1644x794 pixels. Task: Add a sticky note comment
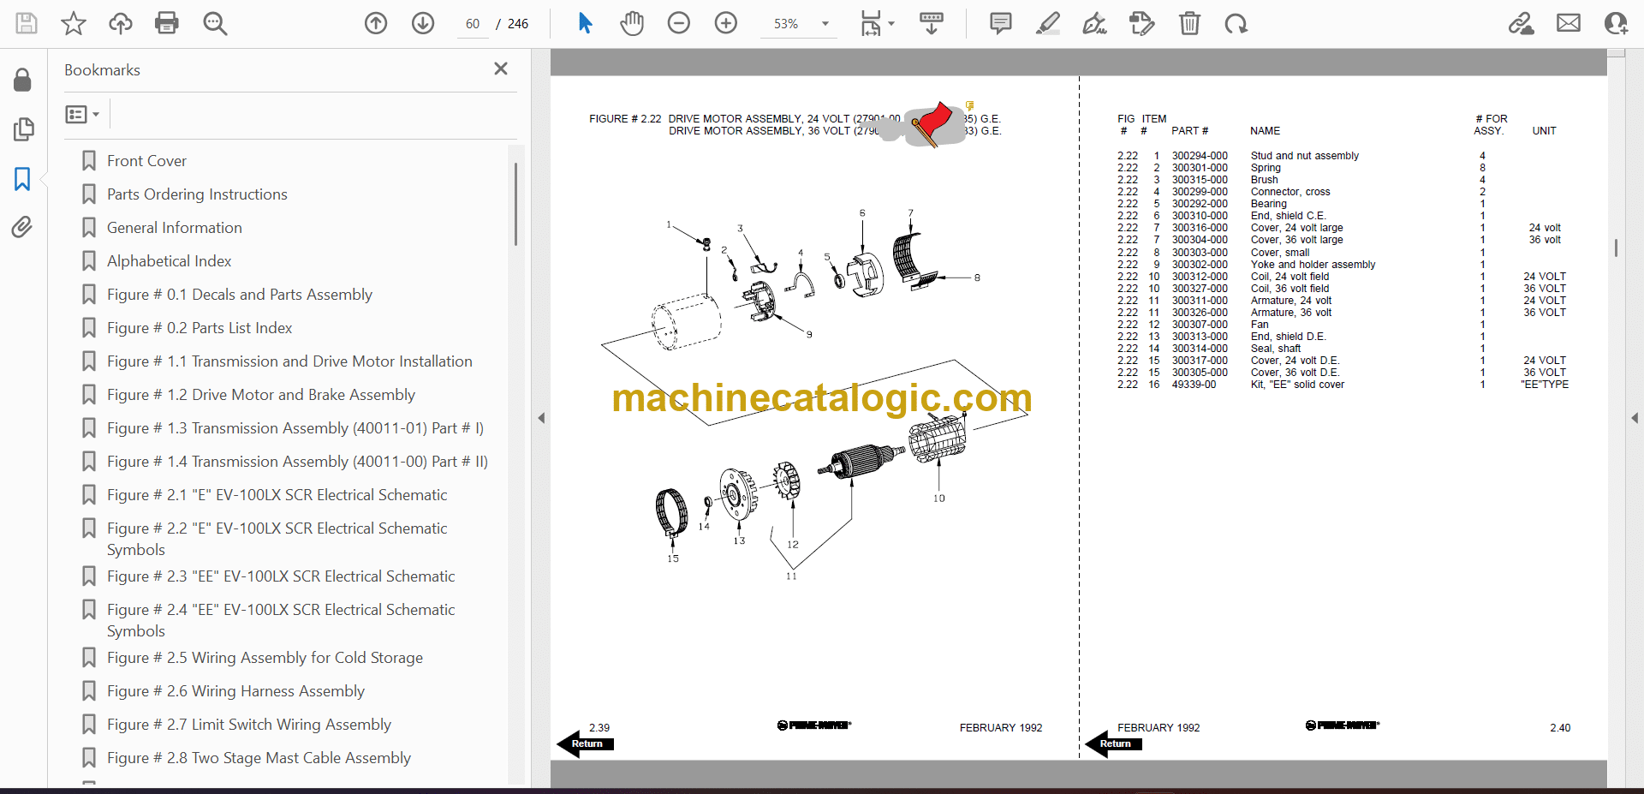point(1000,23)
